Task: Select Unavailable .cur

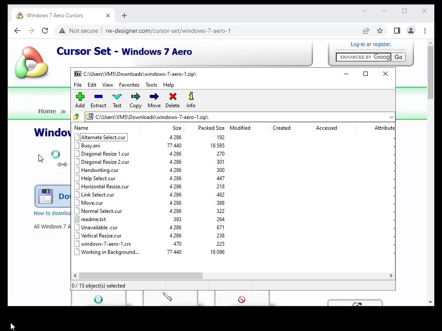Action: coord(99,227)
